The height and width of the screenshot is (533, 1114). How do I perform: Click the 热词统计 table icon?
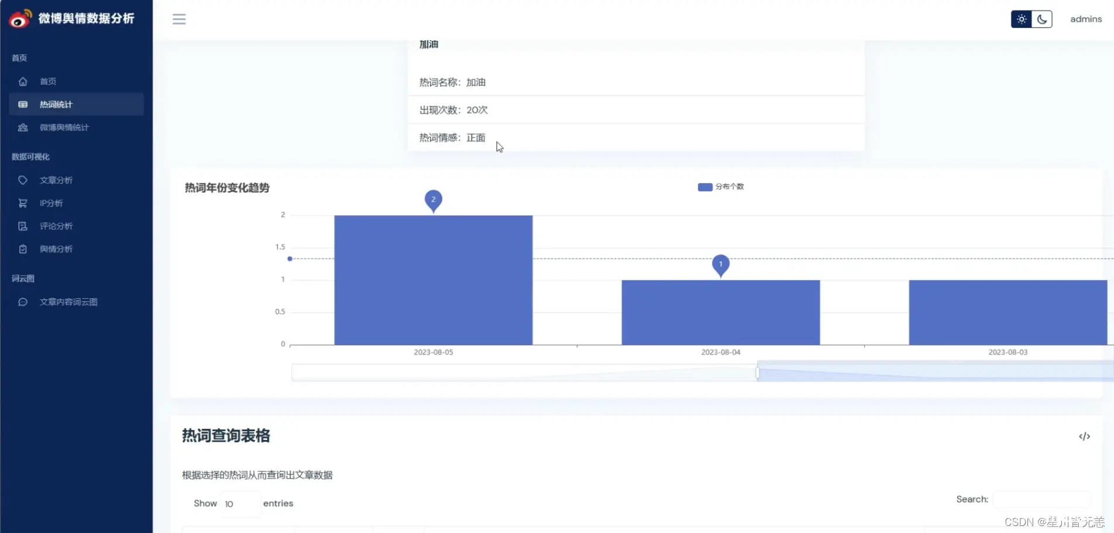coord(23,104)
